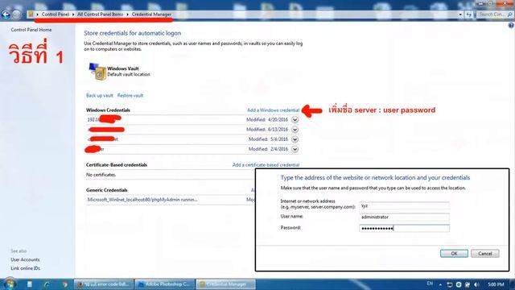Click the volume speaker tray icon
The width and height of the screenshot is (515, 290).
tap(476, 284)
